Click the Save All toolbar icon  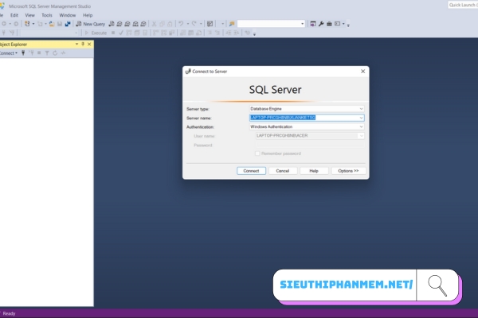(68, 24)
